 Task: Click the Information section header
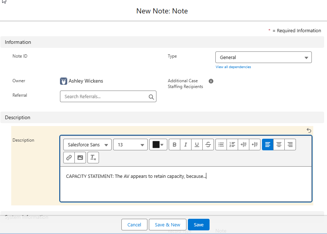point(162,42)
